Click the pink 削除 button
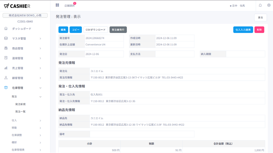This screenshot has height=153, width=273. pyautogui.click(x=259, y=30)
